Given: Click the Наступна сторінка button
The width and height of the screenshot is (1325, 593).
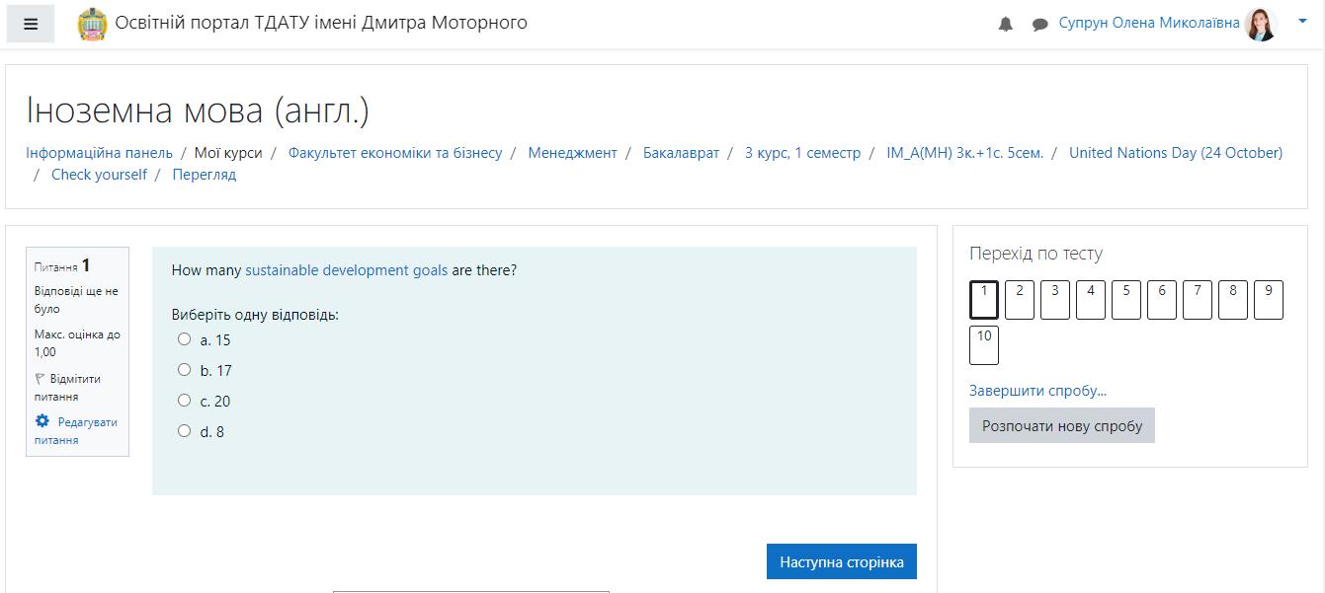Looking at the screenshot, I should pyautogui.click(x=842, y=561).
